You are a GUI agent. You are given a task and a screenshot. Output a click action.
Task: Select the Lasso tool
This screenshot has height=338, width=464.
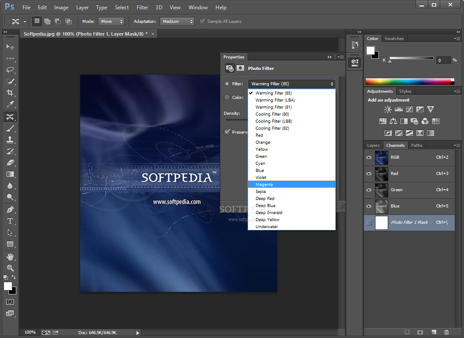tap(10, 70)
